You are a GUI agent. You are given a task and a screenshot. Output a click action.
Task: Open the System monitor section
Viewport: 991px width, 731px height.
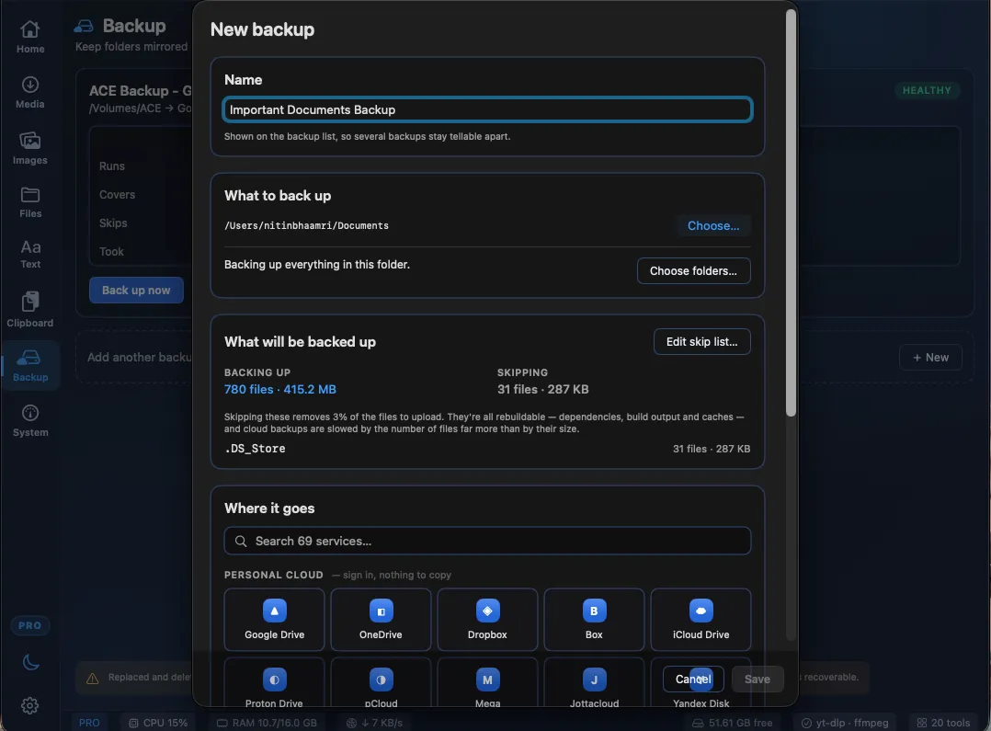point(29,421)
